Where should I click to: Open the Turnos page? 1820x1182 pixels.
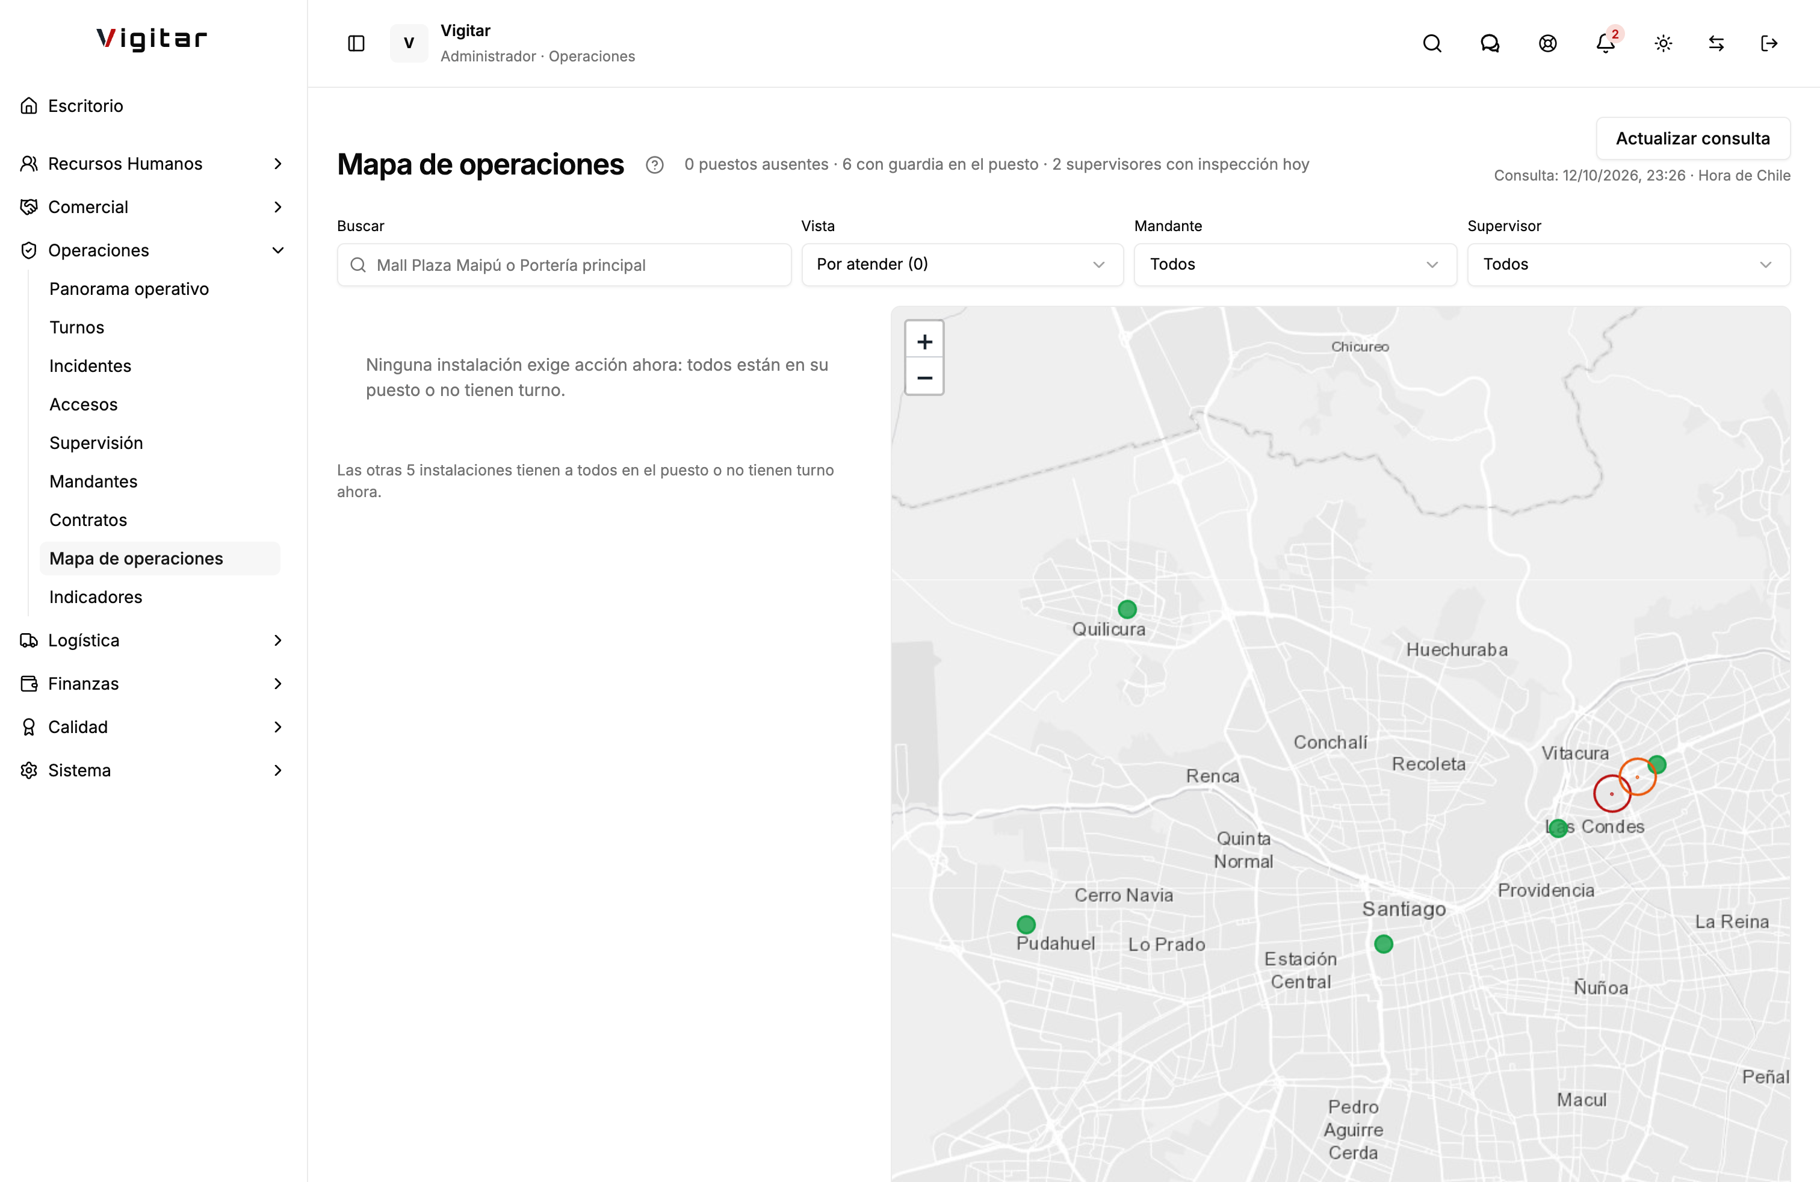160,327
